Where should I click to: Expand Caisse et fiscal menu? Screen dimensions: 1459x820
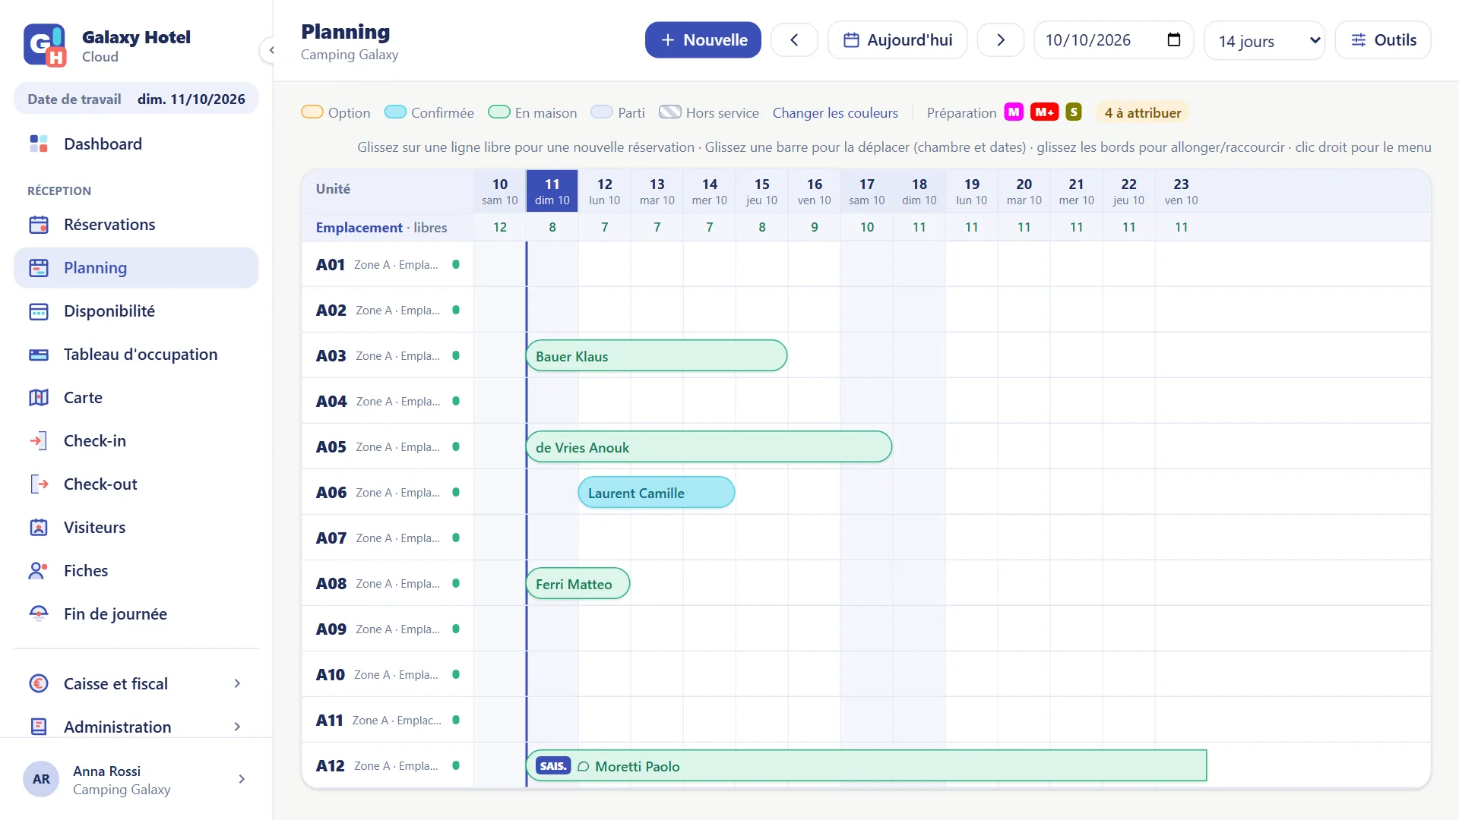pyautogui.click(x=136, y=684)
